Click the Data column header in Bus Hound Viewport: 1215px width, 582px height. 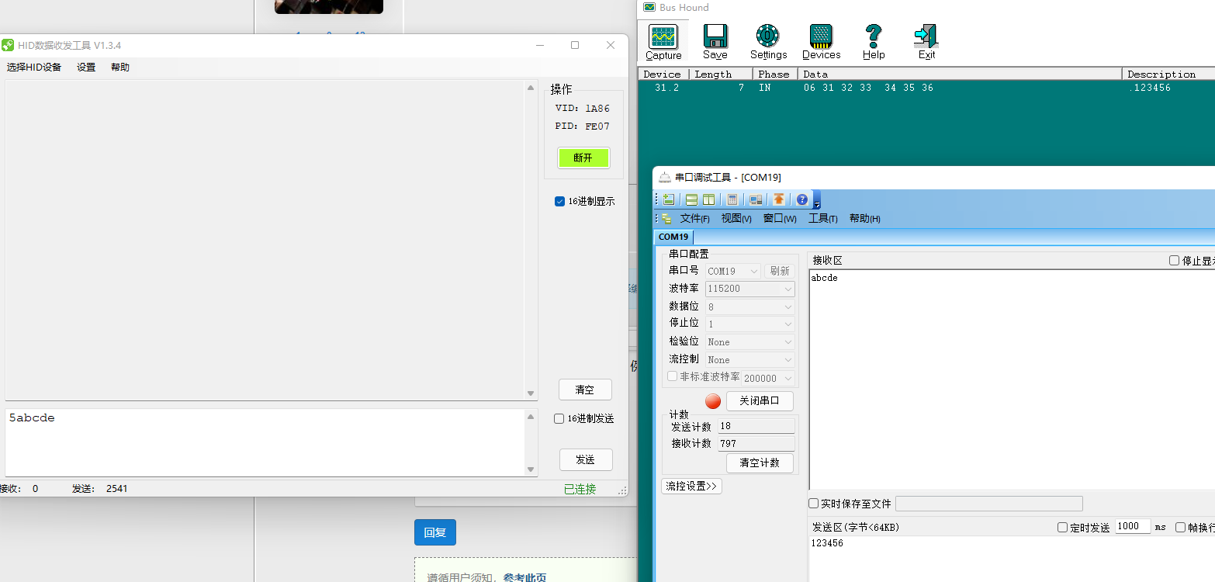[961, 74]
